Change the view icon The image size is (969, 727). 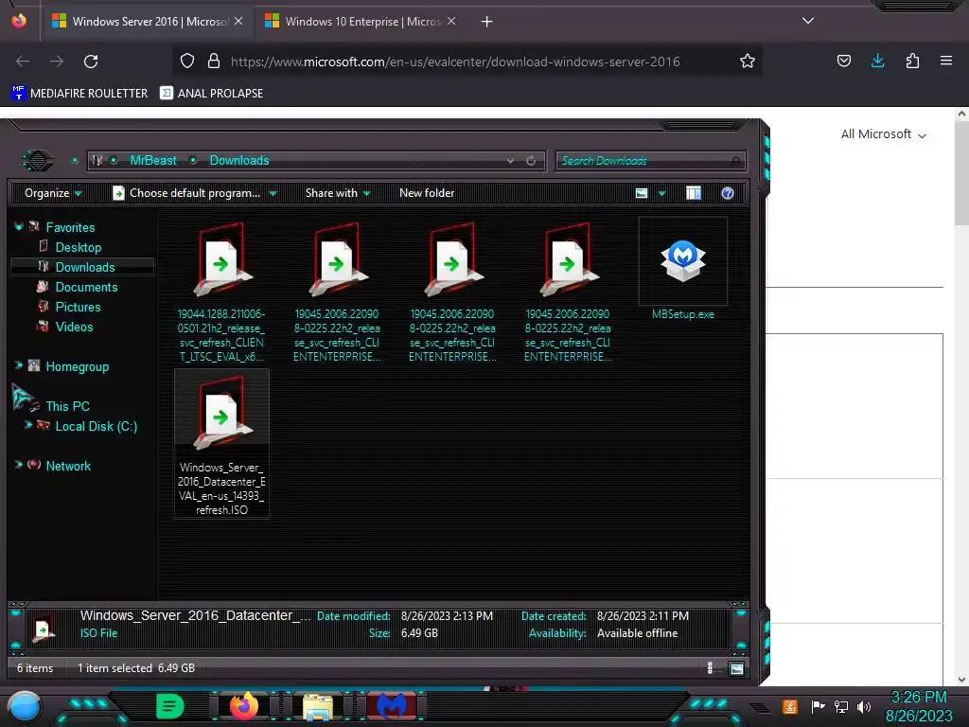(x=642, y=193)
